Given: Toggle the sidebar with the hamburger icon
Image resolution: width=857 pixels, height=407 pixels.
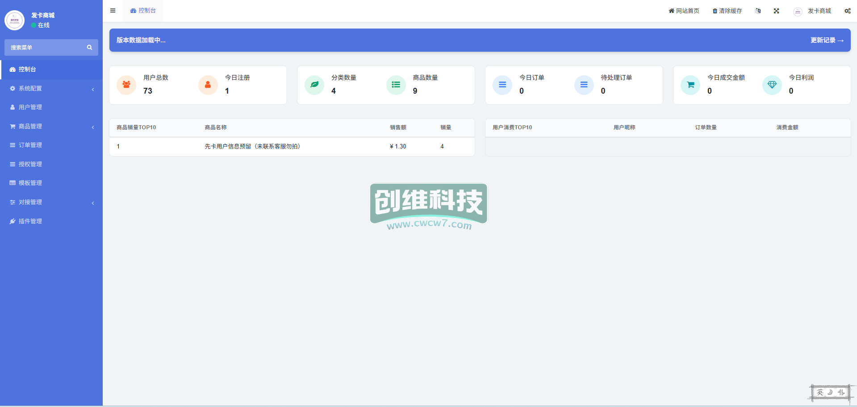Looking at the screenshot, I should click(113, 11).
